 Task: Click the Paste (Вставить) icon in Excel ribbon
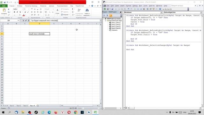[4, 10]
